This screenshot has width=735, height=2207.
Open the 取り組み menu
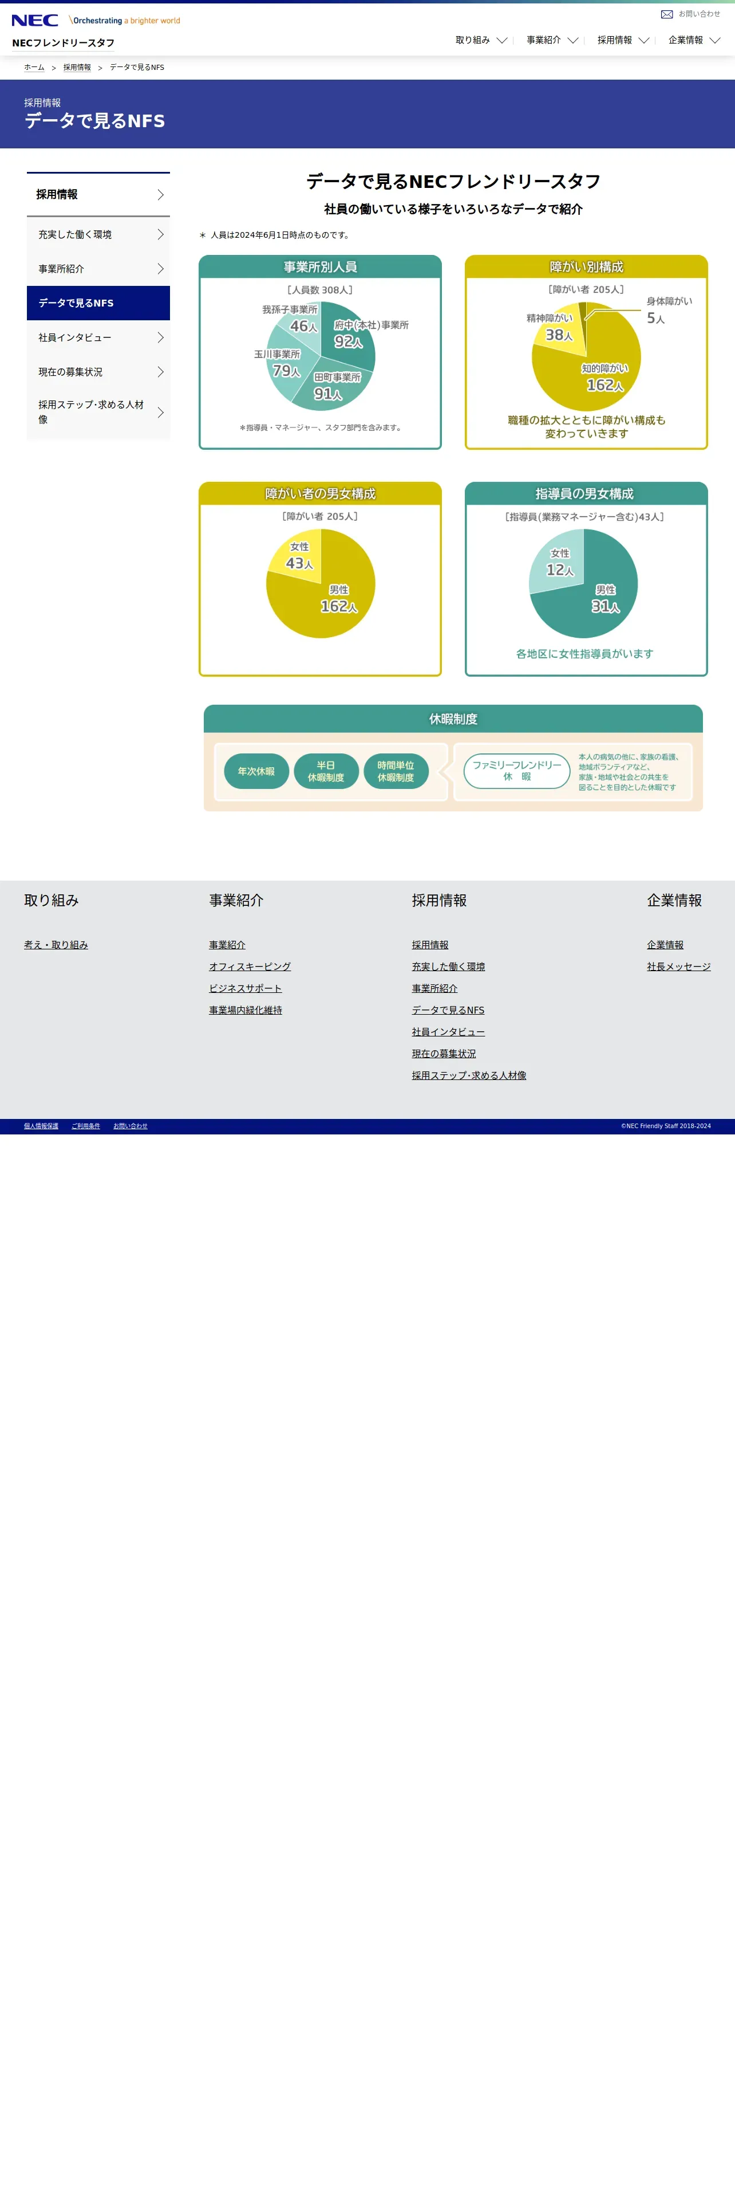(472, 40)
